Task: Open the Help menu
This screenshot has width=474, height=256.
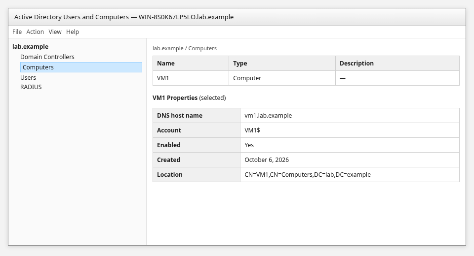Action: pyautogui.click(x=73, y=32)
